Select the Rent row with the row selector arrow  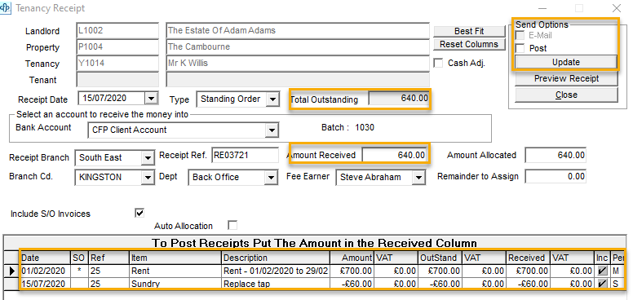point(11,271)
